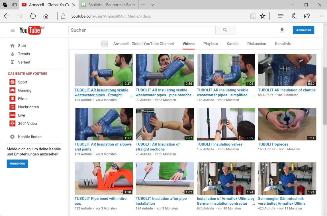Expand menu dots for Armaflex Ultima contractor video
The height and width of the screenshot is (216, 327).
coord(254,204)
